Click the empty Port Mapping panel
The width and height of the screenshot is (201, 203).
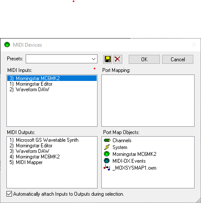148,101
